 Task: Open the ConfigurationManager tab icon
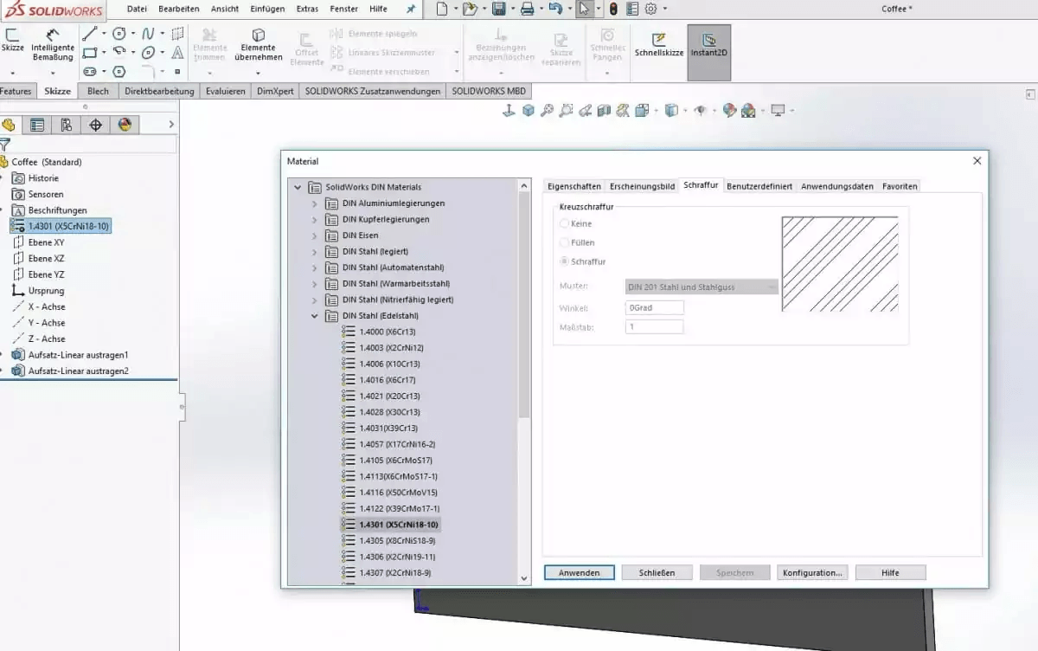pyautogui.click(x=65, y=125)
